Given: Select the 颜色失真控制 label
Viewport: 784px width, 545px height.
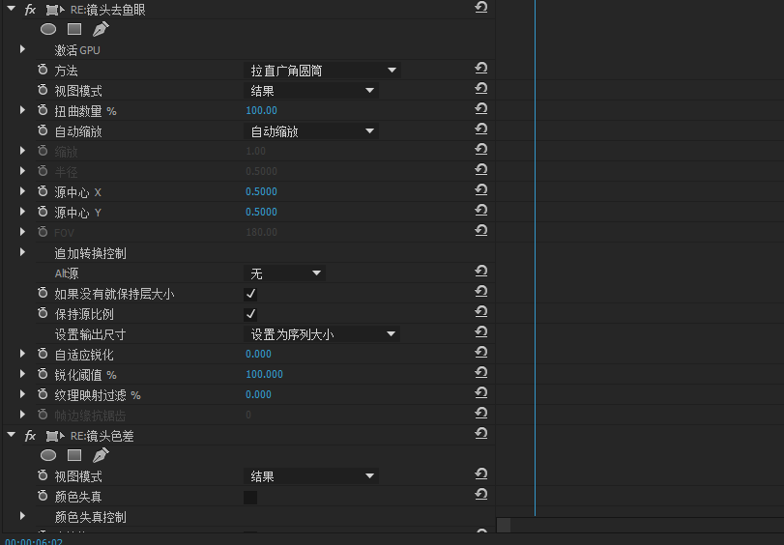Looking at the screenshot, I should click(x=90, y=517).
